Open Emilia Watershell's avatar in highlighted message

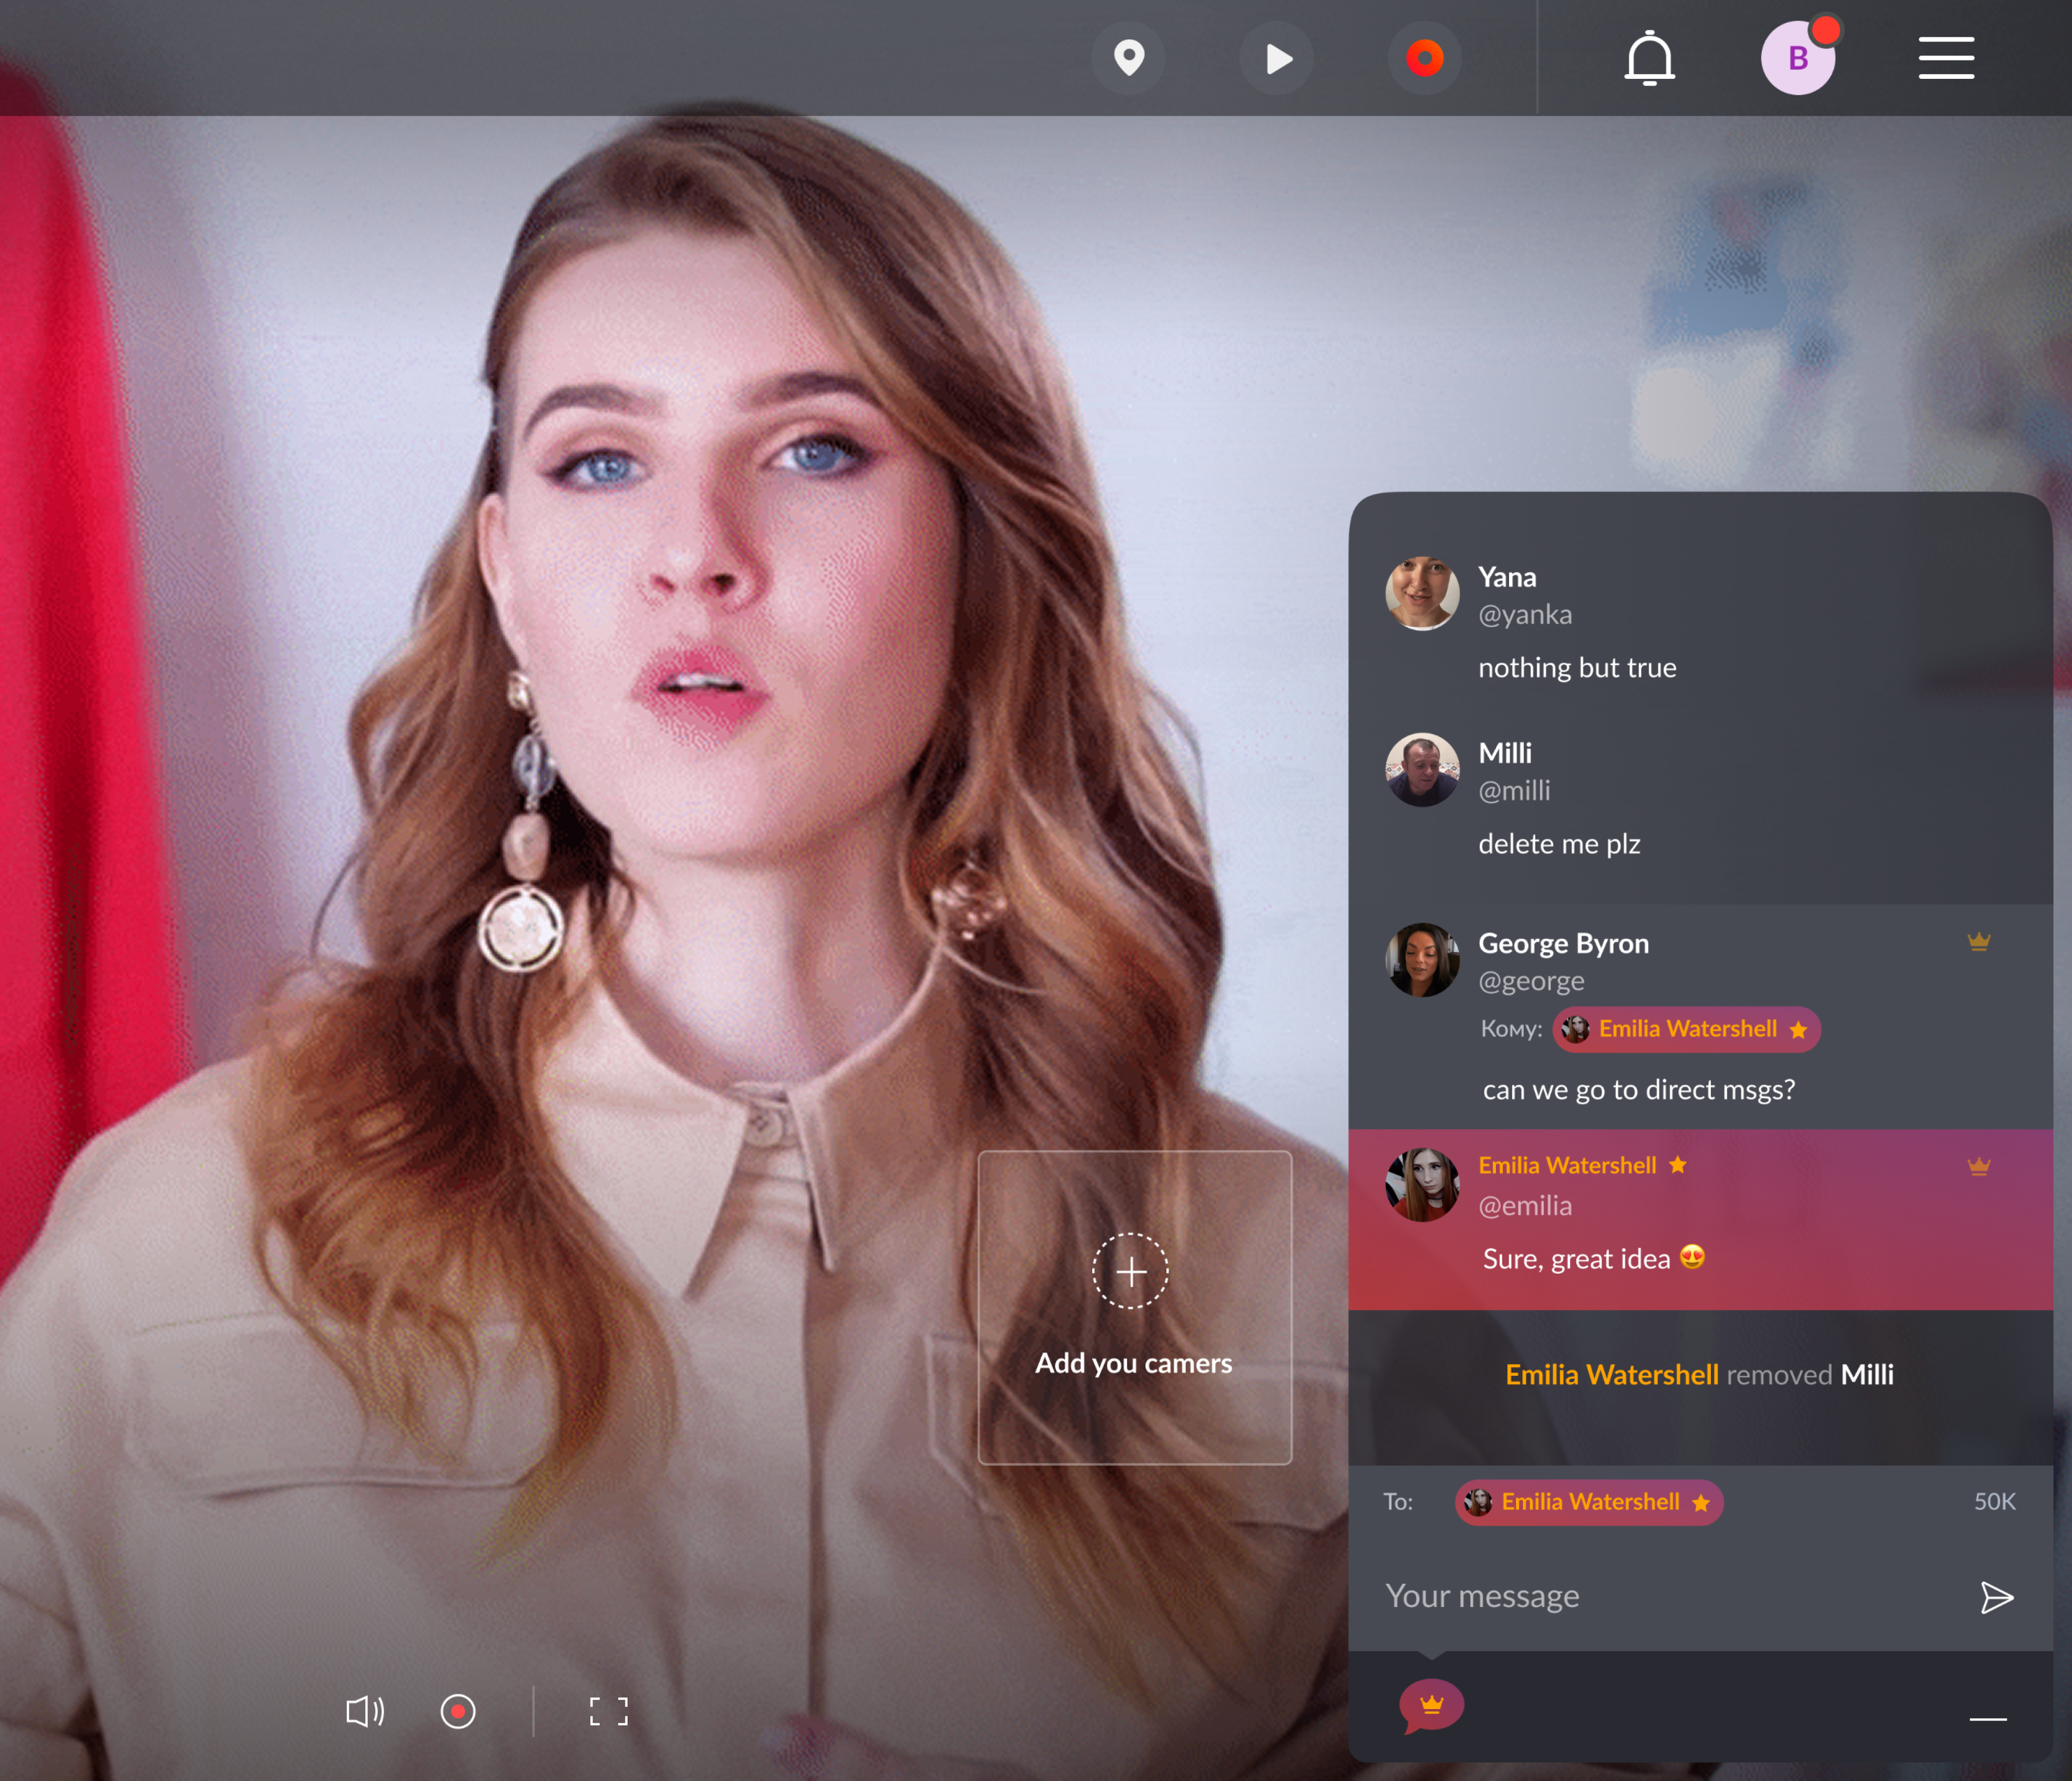point(1422,1185)
